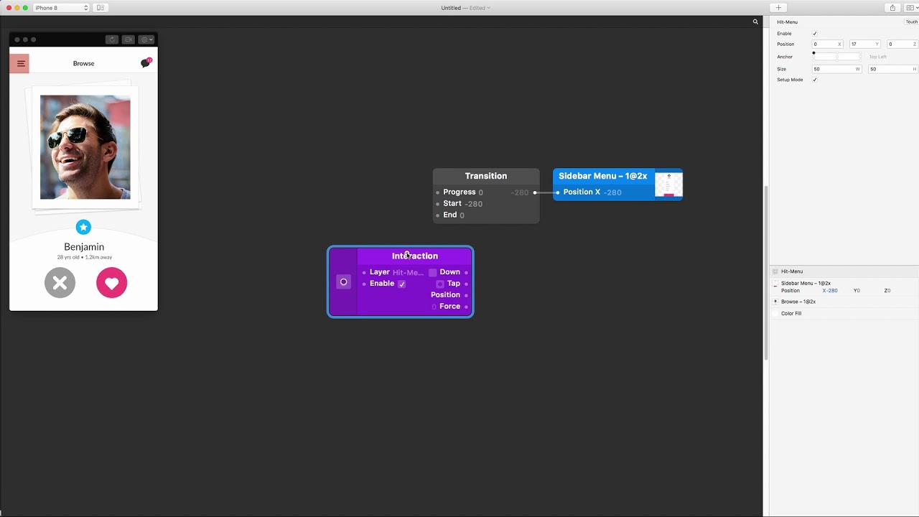Click the Sidebar Menu patch thumbnail
The width and height of the screenshot is (919, 517).
[x=668, y=185]
